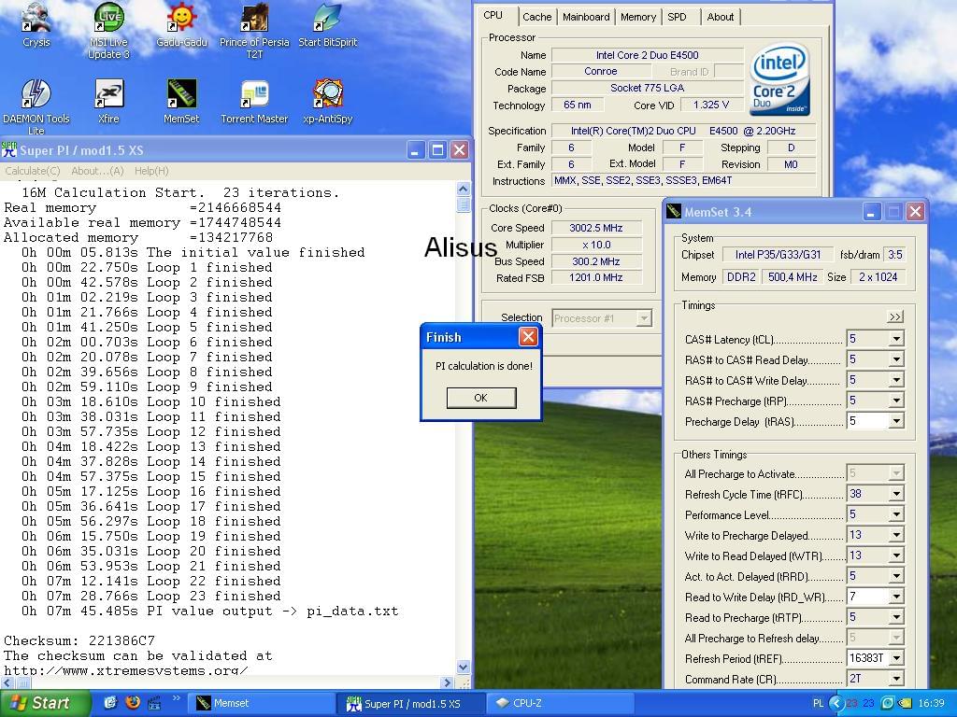Image resolution: width=957 pixels, height=717 pixels.
Task: Click the MemSet 3.4 title bar icon
Action: tap(674, 212)
